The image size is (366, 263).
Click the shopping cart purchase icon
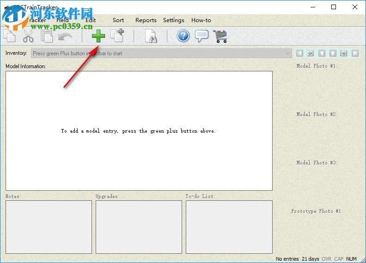tap(220, 36)
